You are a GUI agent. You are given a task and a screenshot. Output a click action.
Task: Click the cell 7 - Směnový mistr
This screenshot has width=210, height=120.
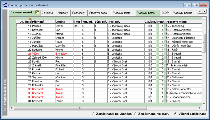click(x=184, y=65)
